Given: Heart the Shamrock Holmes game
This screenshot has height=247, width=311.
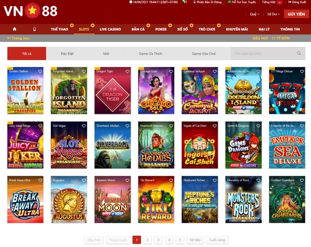Looking at the screenshot, I should (x=171, y=126).
